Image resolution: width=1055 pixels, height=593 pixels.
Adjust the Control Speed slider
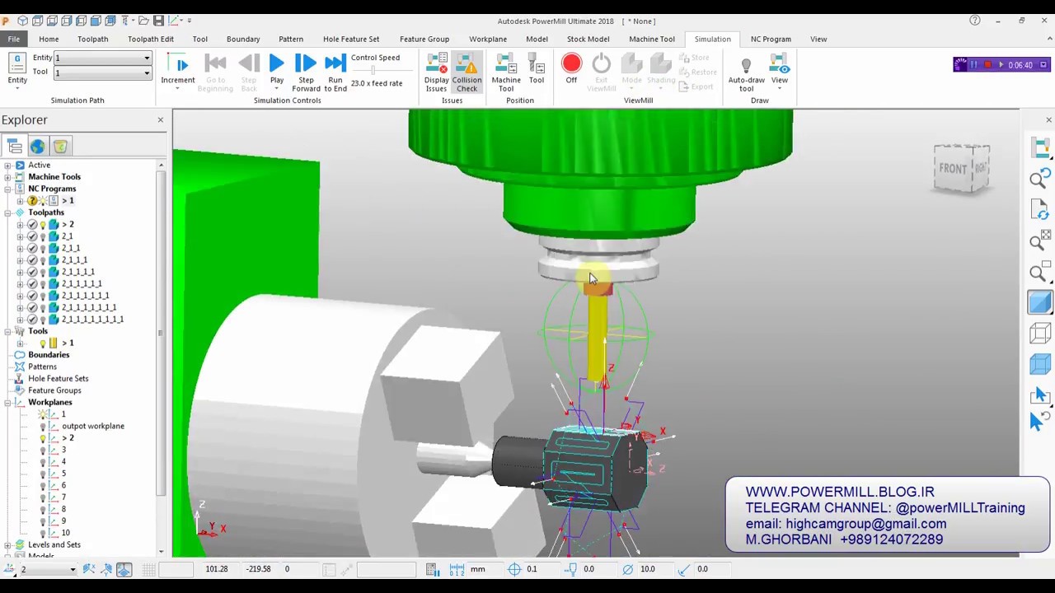(373, 71)
